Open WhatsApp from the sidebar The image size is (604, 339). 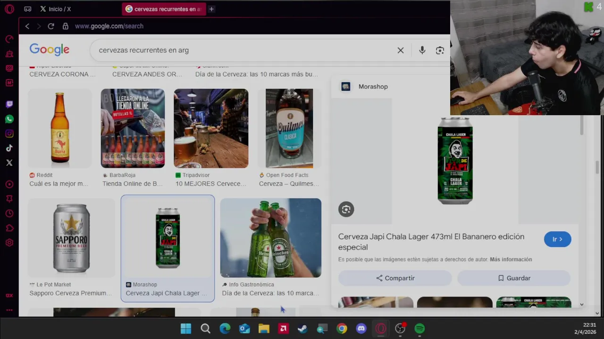[x=9, y=119]
